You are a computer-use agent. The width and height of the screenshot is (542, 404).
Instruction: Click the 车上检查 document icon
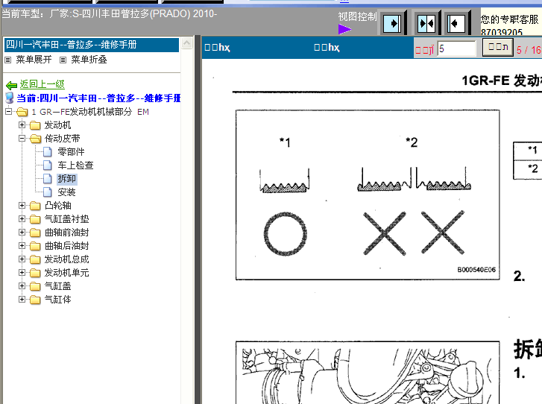tap(48, 165)
